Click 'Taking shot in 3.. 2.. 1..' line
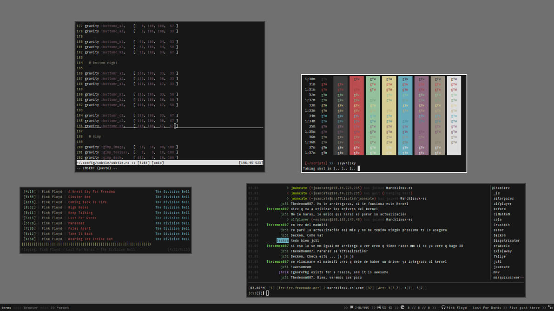554x311 pixels. (329, 168)
